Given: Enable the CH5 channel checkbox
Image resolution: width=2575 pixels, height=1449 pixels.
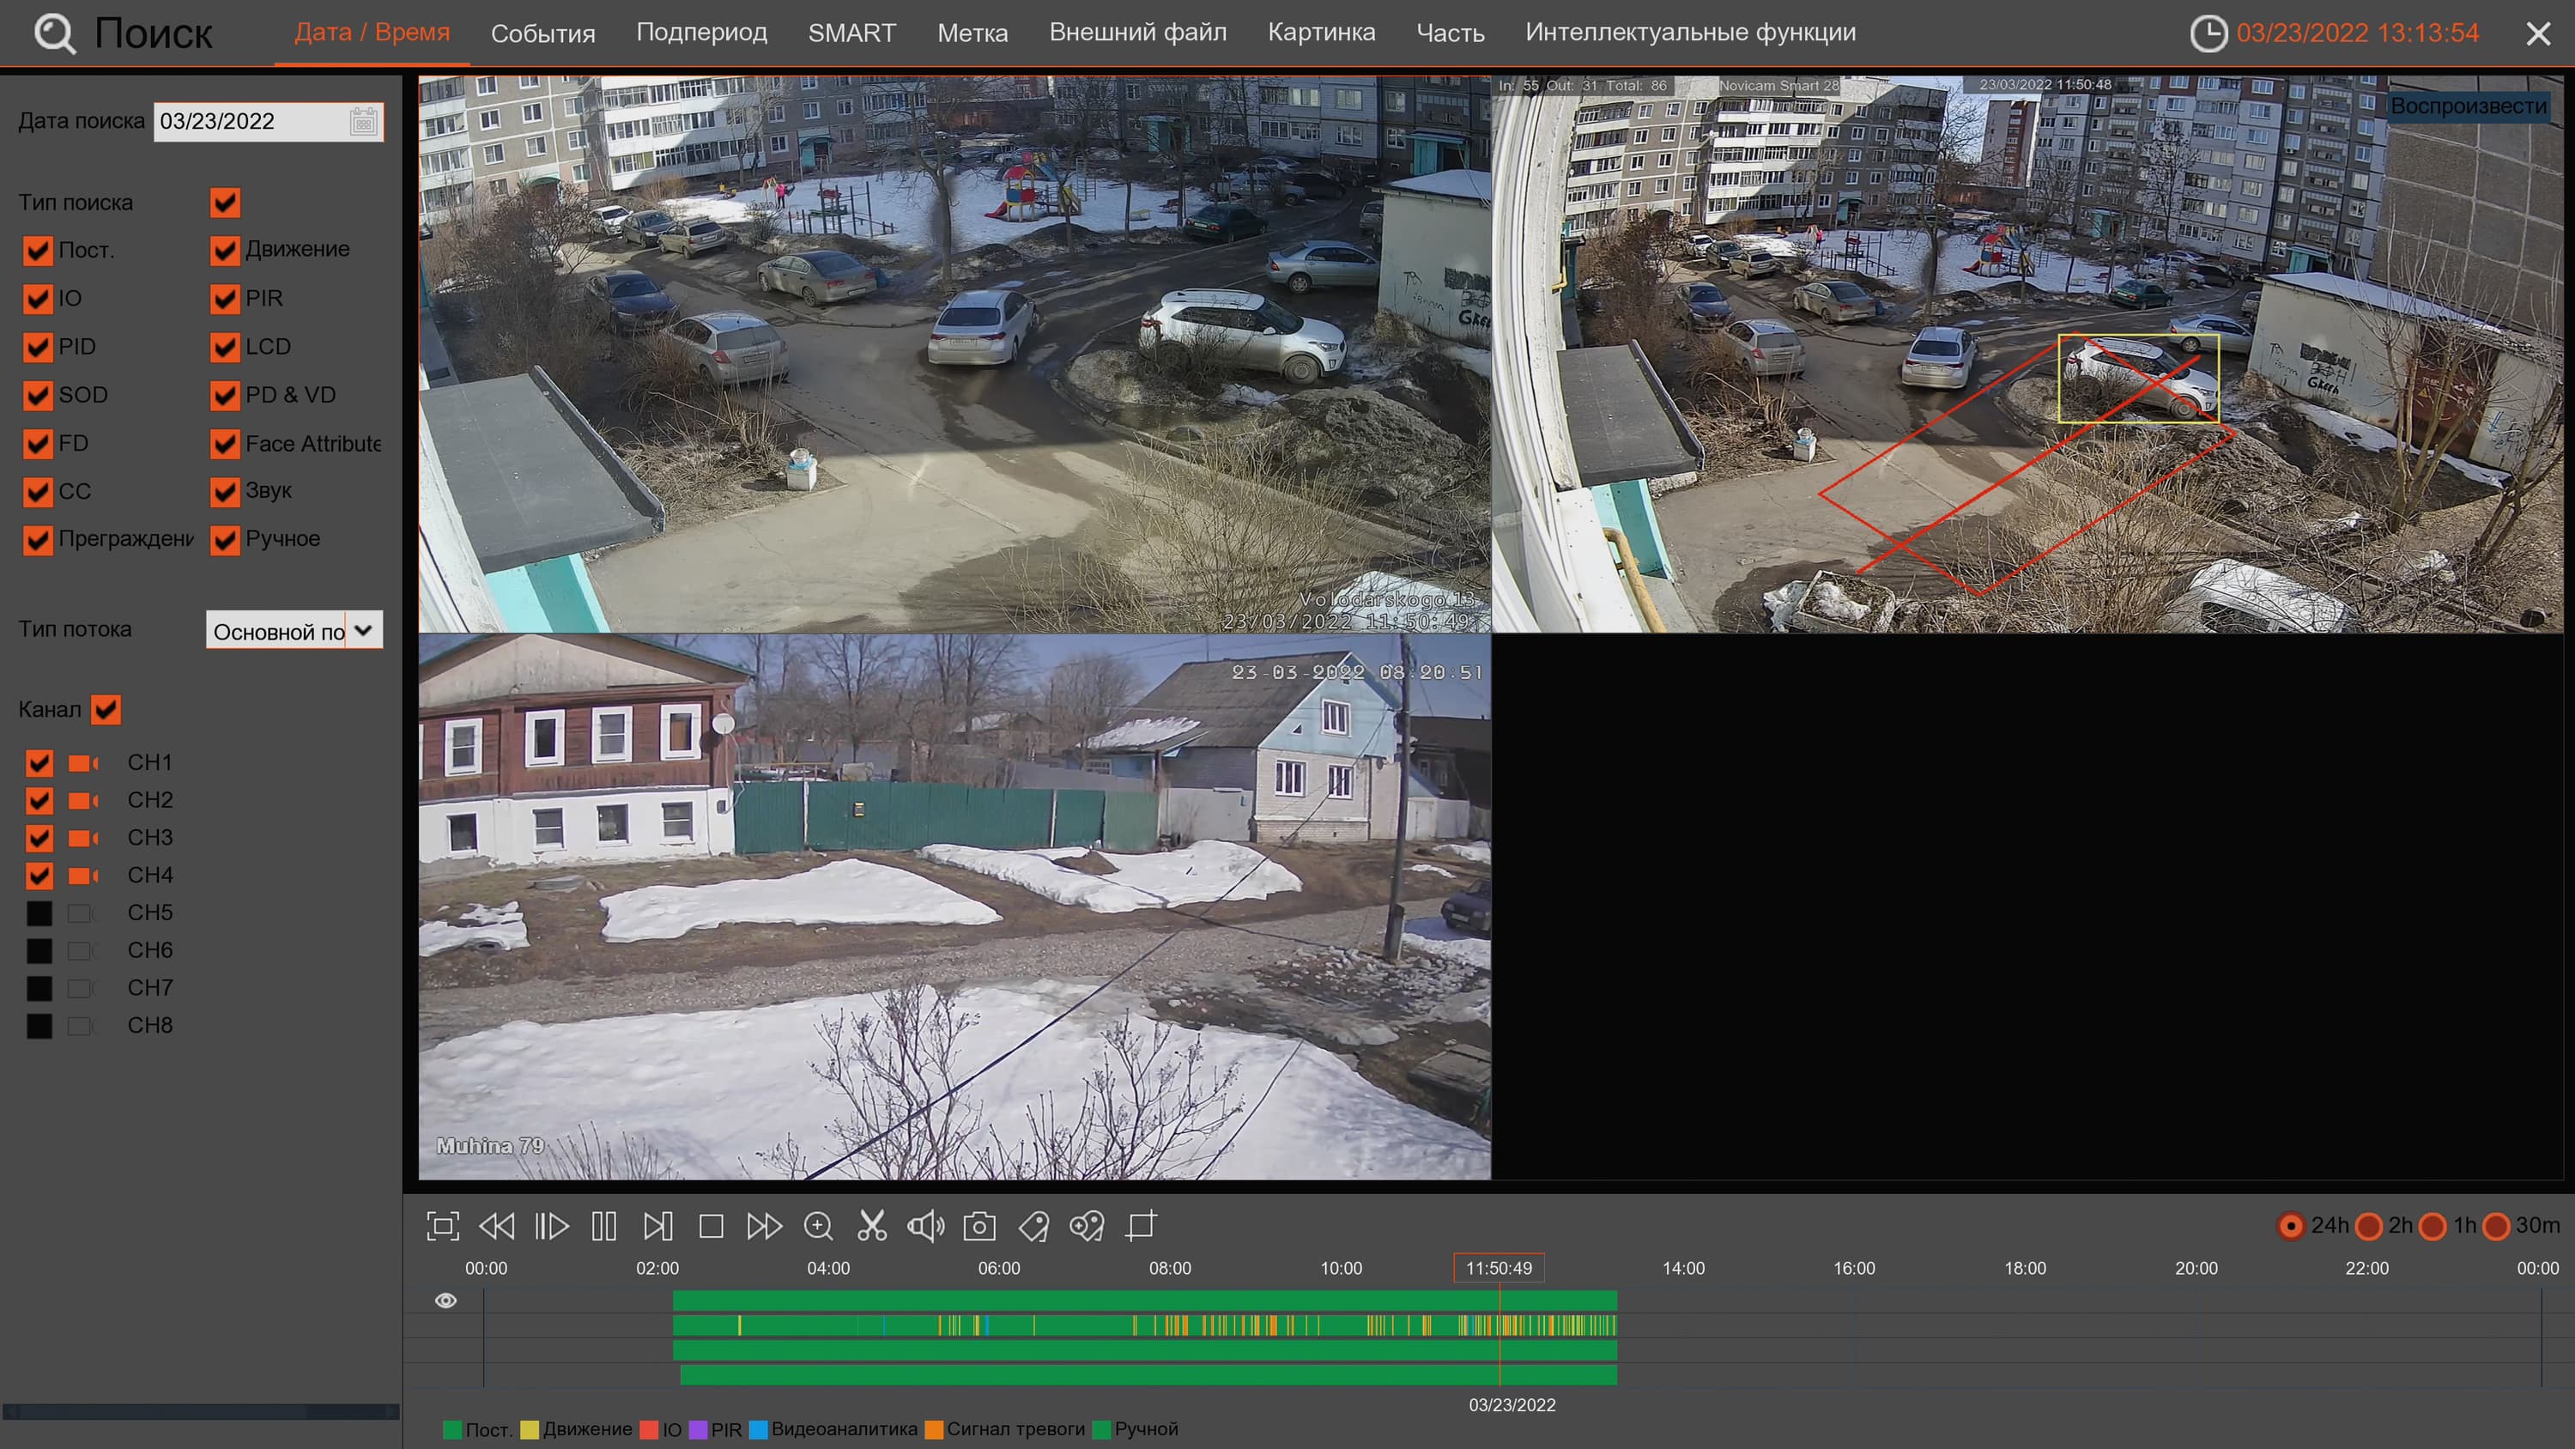Looking at the screenshot, I should (x=39, y=913).
